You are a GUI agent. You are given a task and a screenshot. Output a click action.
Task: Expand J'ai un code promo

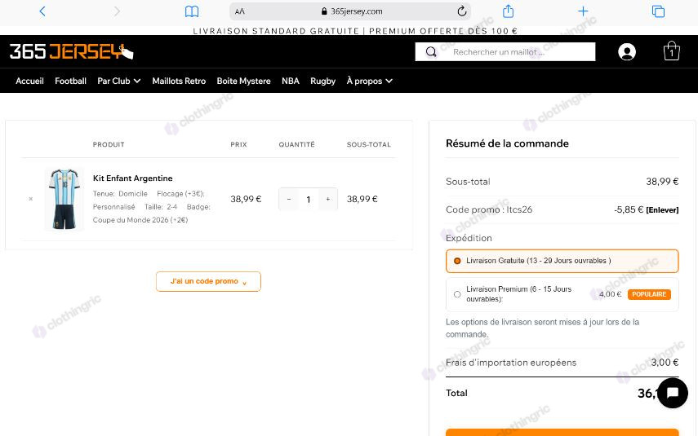coord(208,281)
